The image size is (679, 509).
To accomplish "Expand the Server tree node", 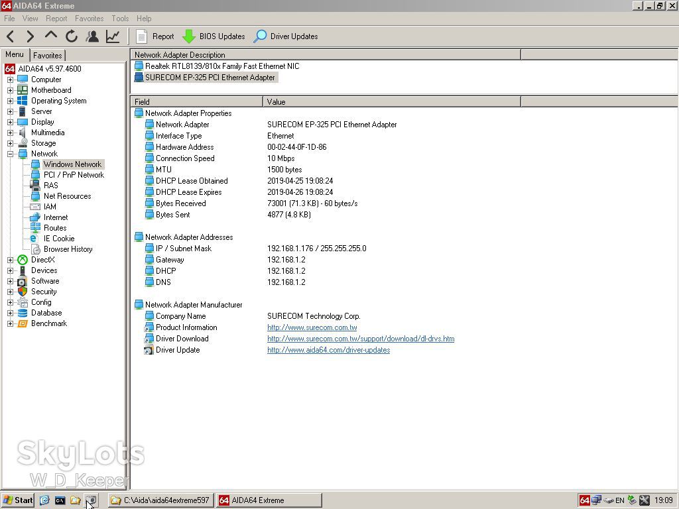I will point(10,111).
